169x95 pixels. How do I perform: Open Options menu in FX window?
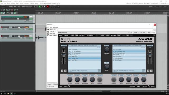[x=55, y=27]
